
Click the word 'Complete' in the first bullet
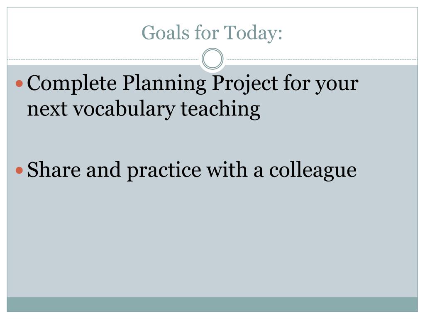click(x=72, y=83)
